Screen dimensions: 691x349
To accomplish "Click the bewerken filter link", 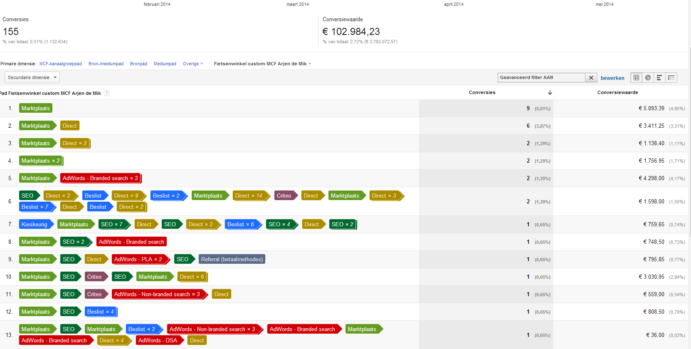I will click(612, 78).
